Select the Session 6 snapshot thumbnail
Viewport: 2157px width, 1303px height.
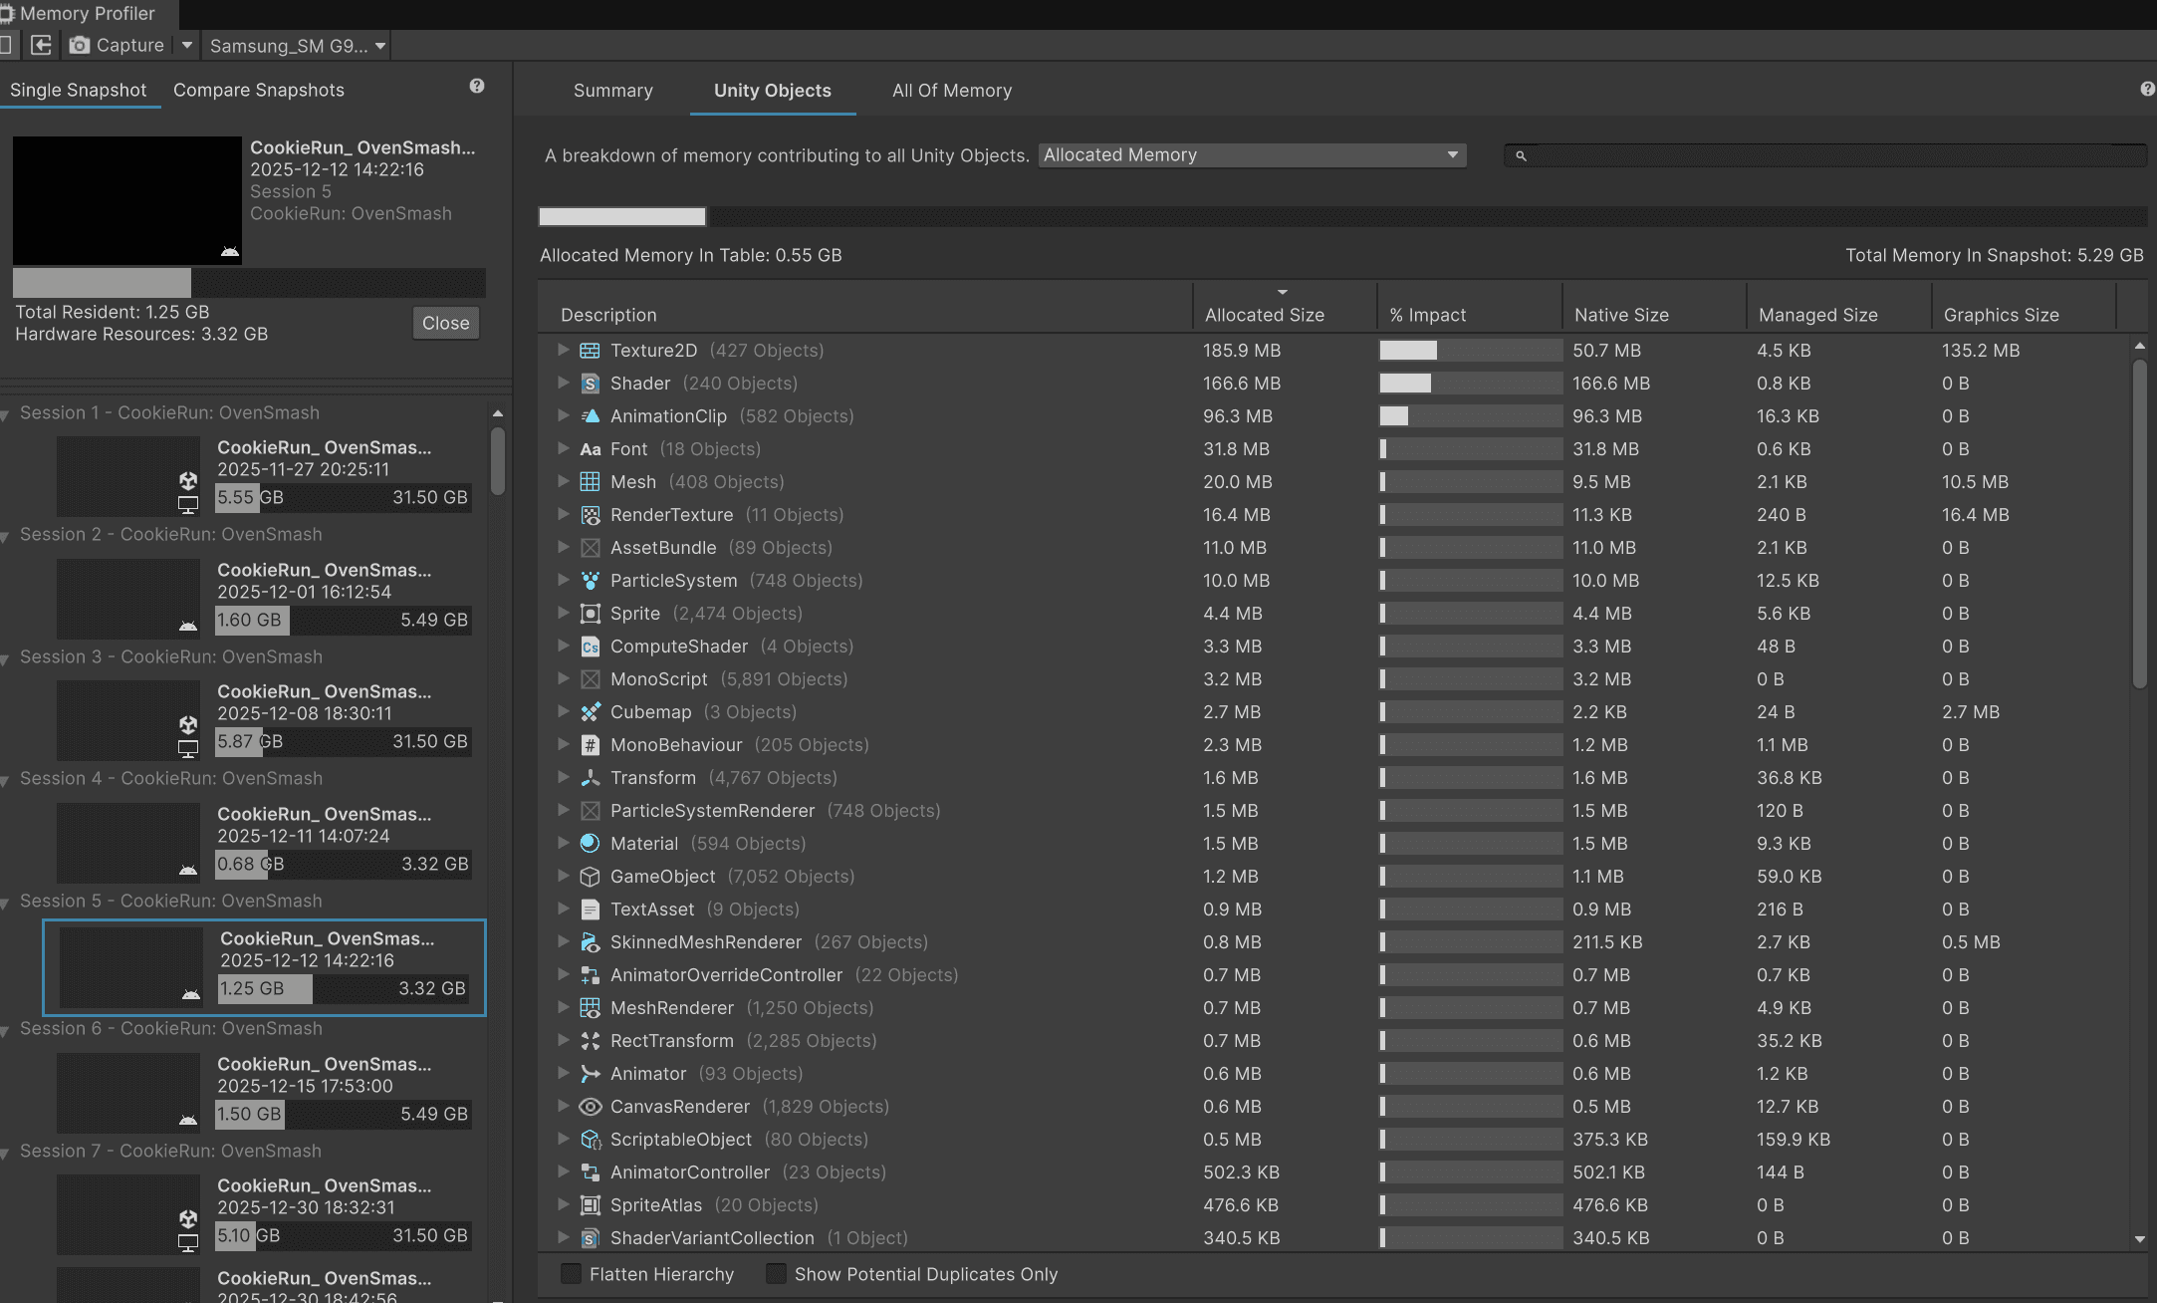point(128,1093)
